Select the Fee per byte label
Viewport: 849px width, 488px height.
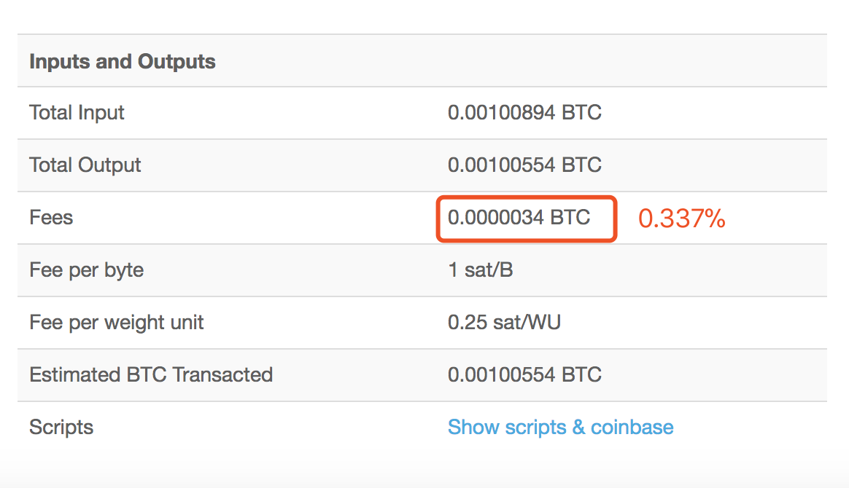pyautogui.click(x=87, y=269)
